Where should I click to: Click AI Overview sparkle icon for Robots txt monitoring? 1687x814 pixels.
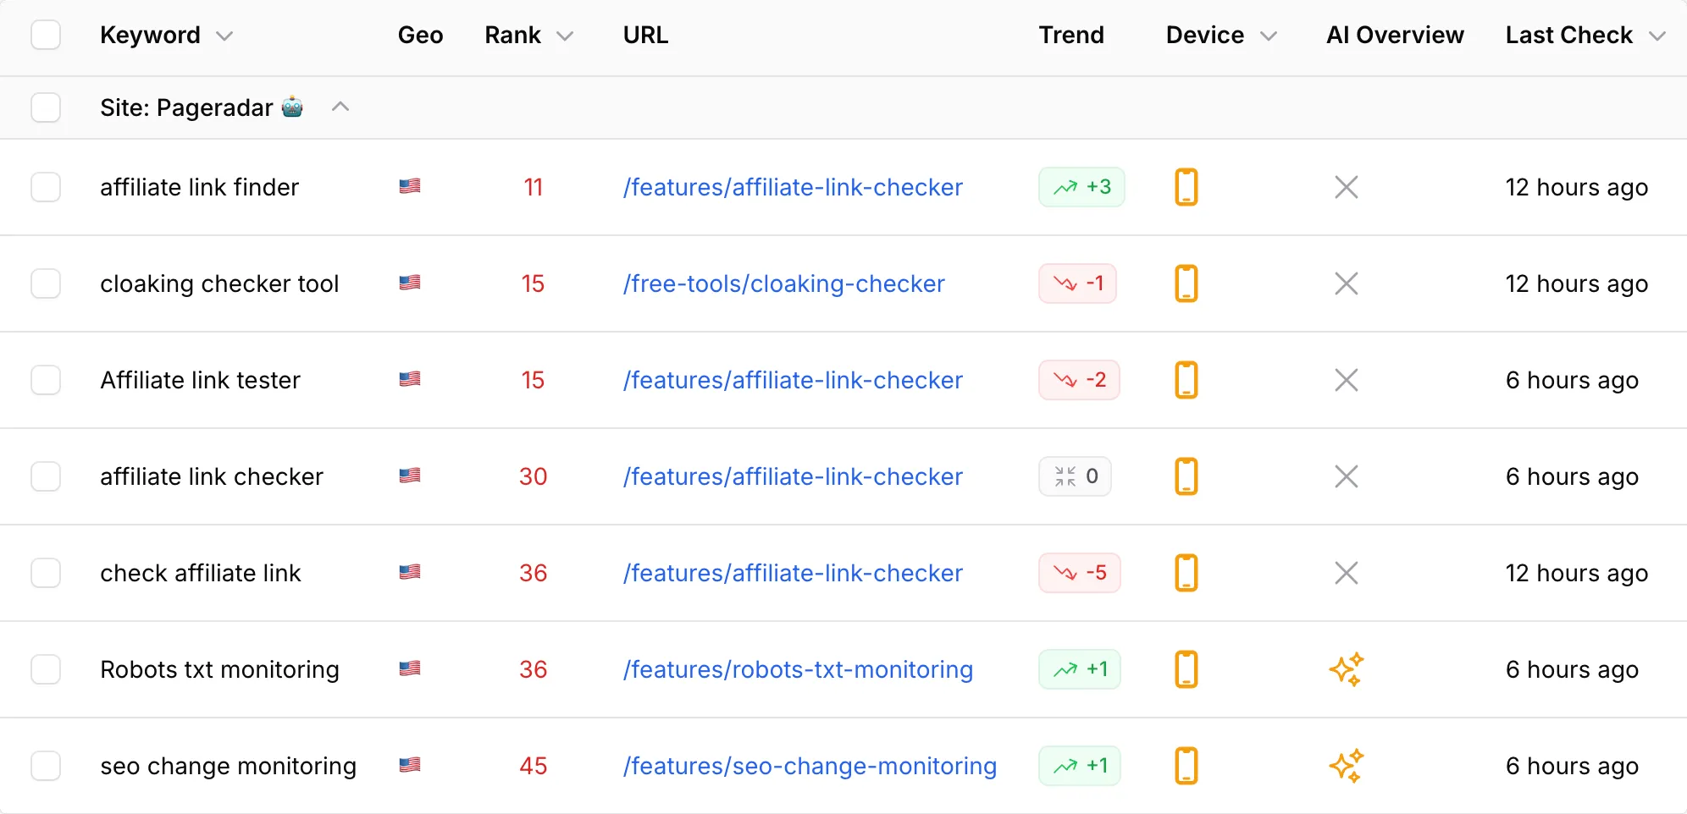coord(1346,669)
